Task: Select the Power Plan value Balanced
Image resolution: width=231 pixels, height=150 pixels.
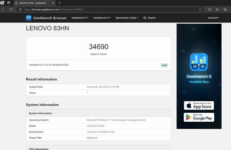Action: [x=92, y=138]
